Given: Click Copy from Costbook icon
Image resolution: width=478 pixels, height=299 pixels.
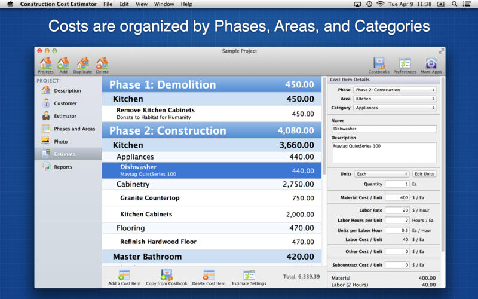Looking at the screenshot, I should [x=167, y=275].
